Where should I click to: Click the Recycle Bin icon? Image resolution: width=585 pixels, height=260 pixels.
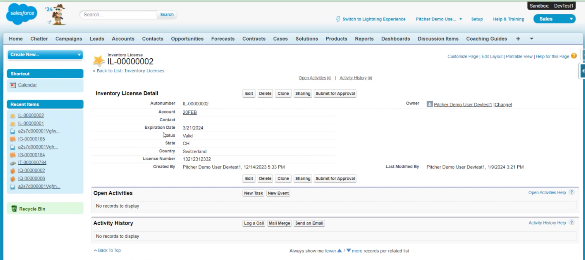click(14, 209)
